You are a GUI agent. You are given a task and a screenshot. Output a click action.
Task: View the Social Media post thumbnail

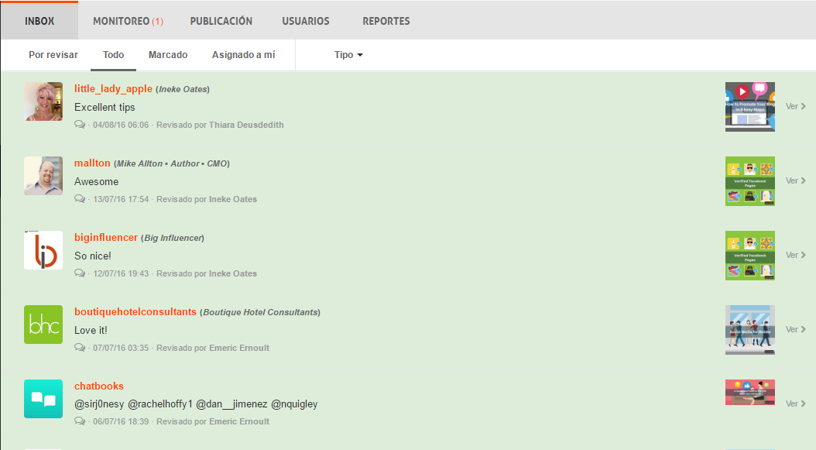click(749, 330)
